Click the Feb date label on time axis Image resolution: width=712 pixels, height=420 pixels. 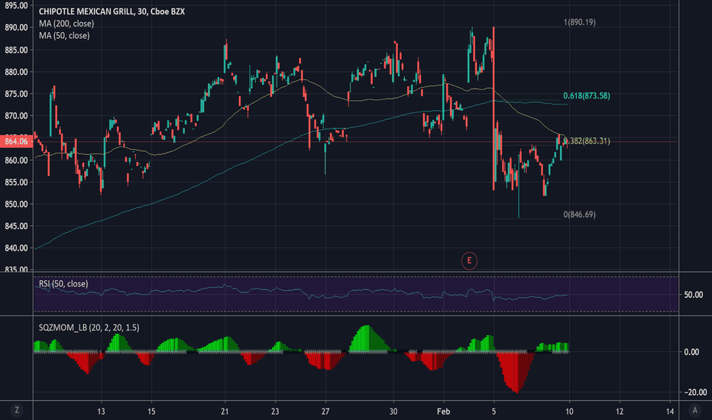click(443, 412)
